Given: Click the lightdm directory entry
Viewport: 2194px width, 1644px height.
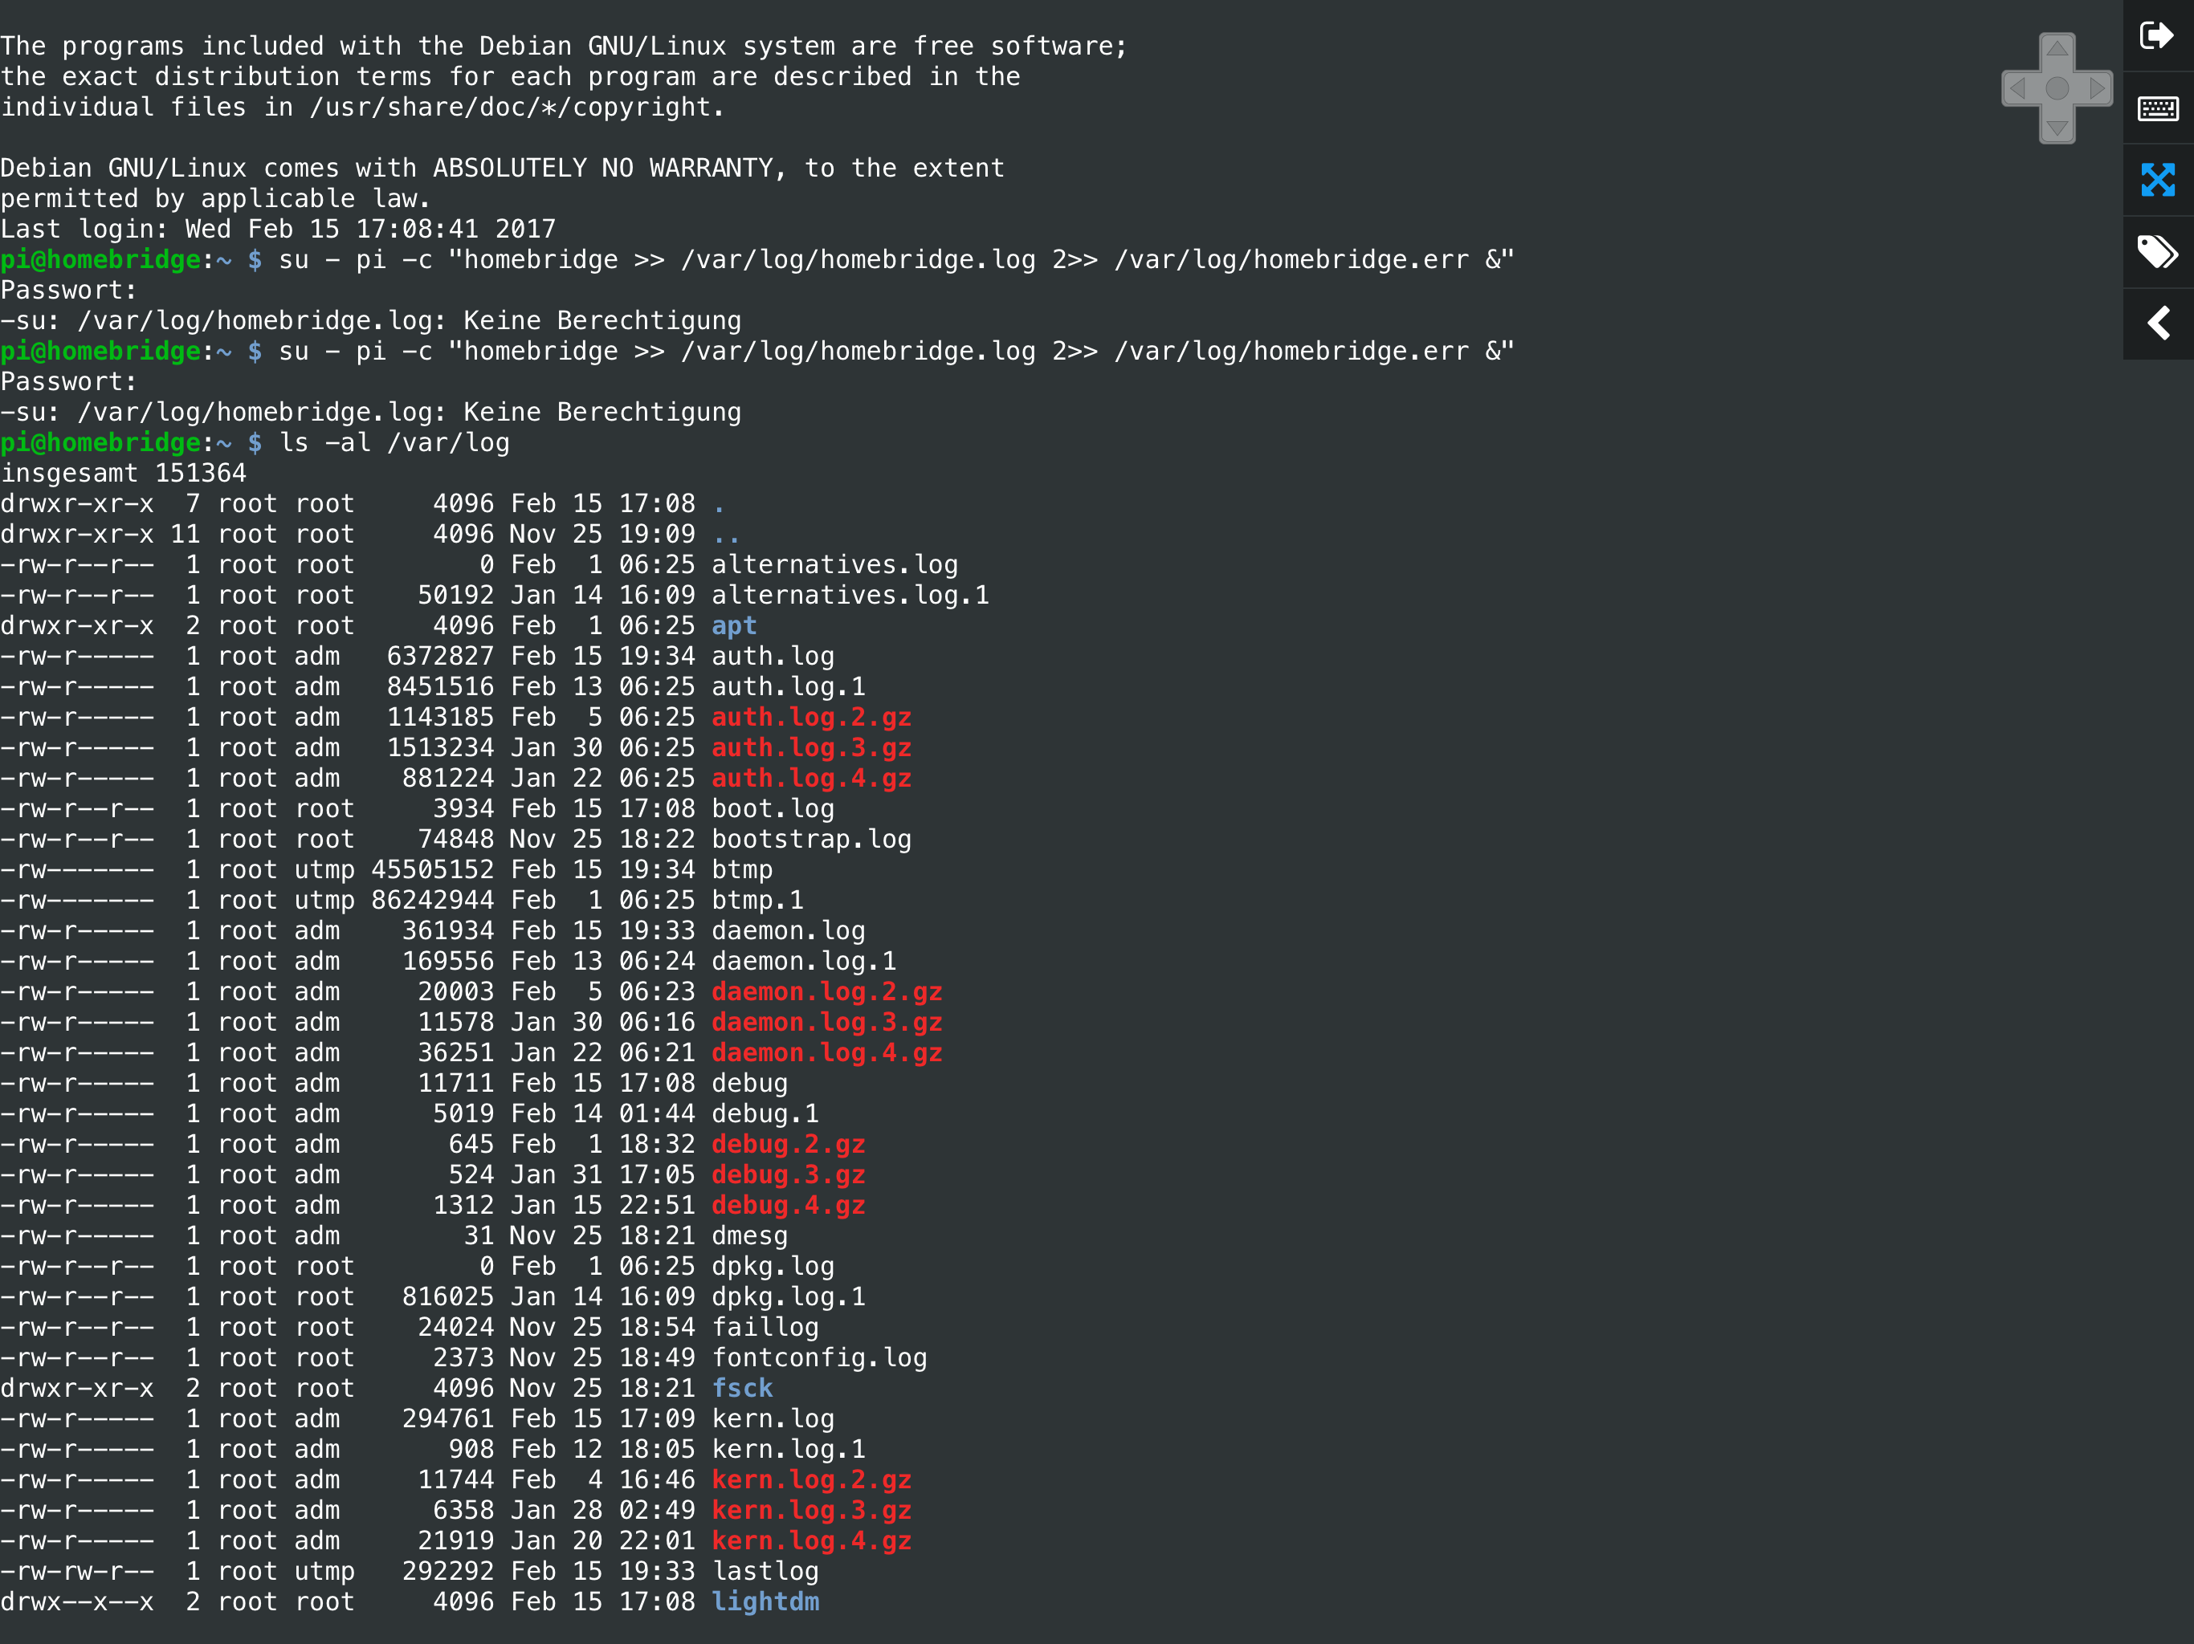Looking at the screenshot, I should tap(765, 1601).
